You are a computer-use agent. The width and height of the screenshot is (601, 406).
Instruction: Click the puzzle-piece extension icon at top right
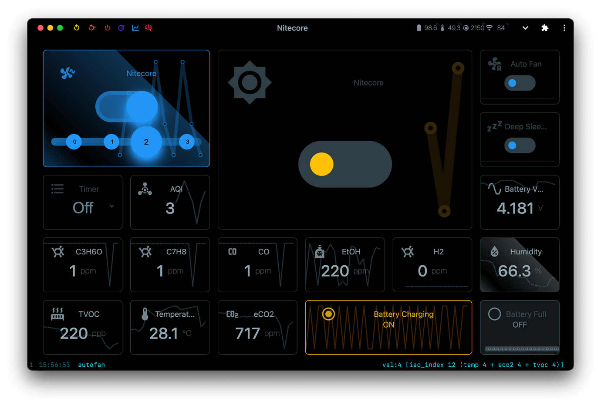coord(545,27)
